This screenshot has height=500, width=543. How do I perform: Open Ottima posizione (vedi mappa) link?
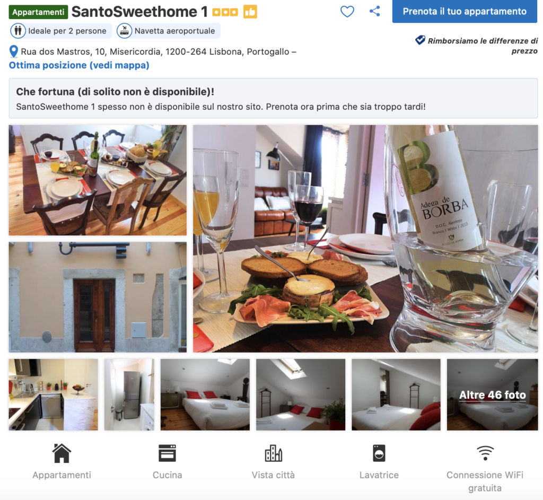pos(79,65)
